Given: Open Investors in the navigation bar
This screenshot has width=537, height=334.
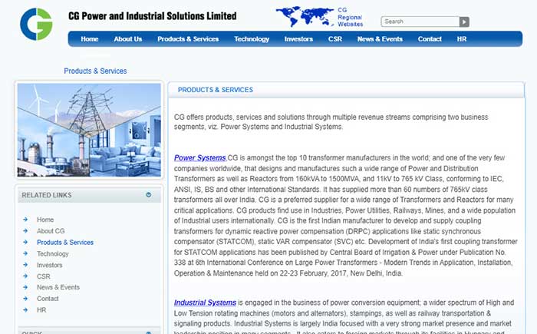Looking at the screenshot, I should coord(298,39).
